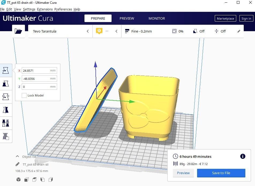Select the Support Blocker tool
Viewport: 255px width, 186px height.
(6, 136)
